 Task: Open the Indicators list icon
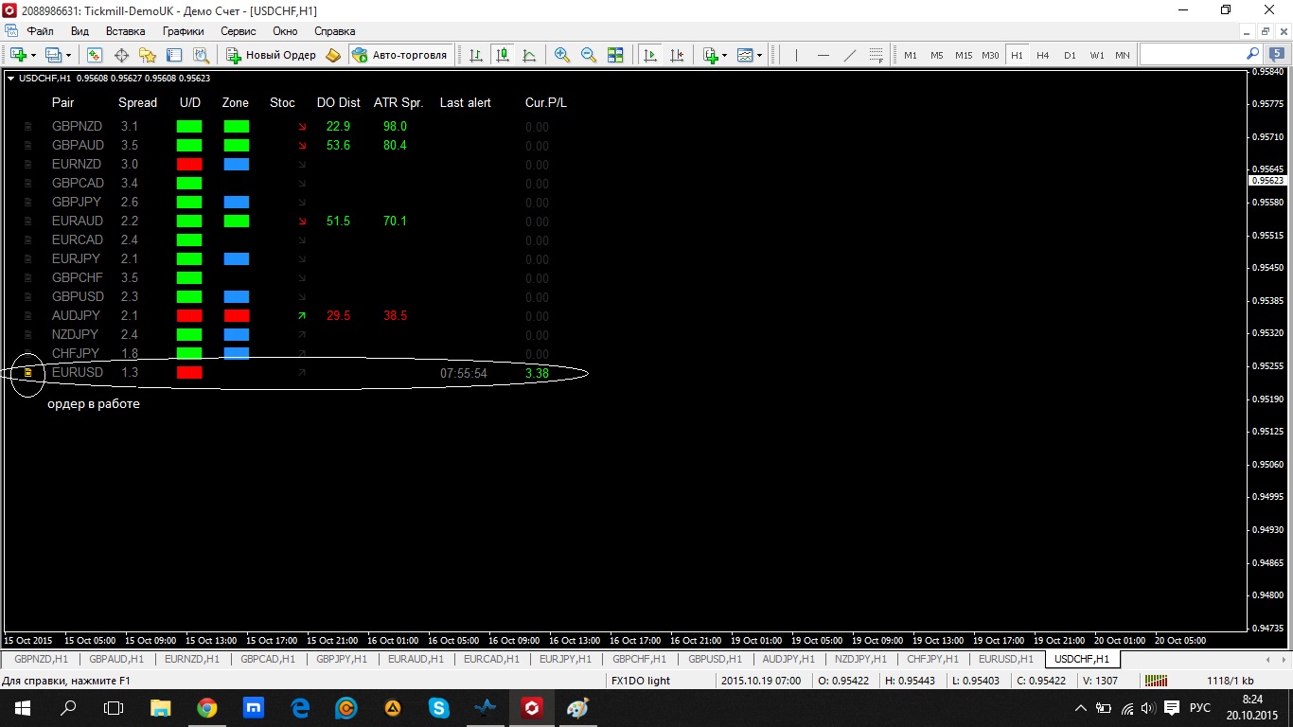(x=711, y=55)
